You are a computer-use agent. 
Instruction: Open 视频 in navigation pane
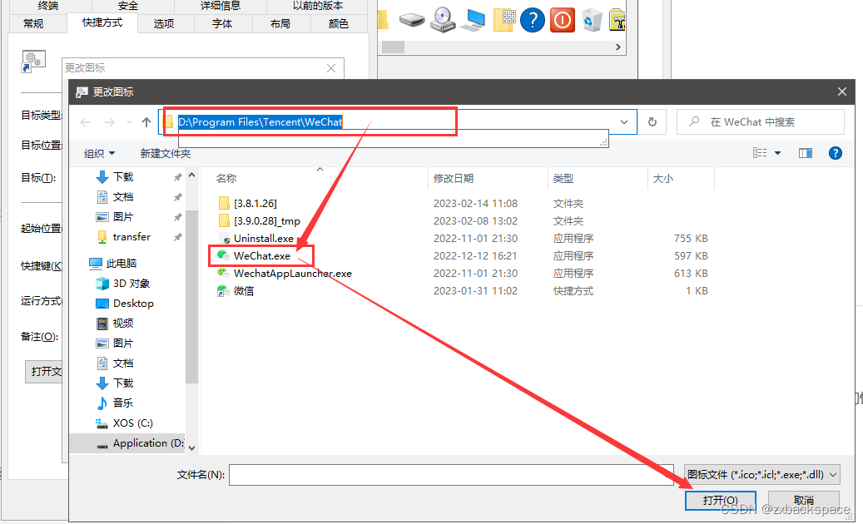pos(123,324)
